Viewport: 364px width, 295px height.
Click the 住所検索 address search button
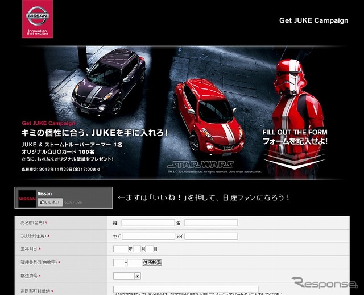(152, 263)
